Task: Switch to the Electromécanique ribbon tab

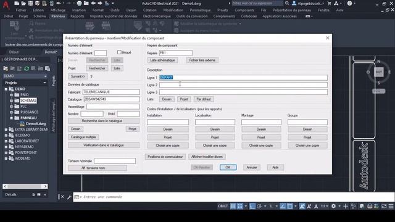Action: (157, 16)
